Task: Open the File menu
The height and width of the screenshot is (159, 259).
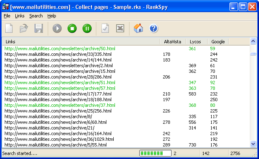Action: 7,16
